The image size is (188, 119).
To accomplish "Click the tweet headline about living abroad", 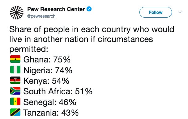I will [92, 39].
